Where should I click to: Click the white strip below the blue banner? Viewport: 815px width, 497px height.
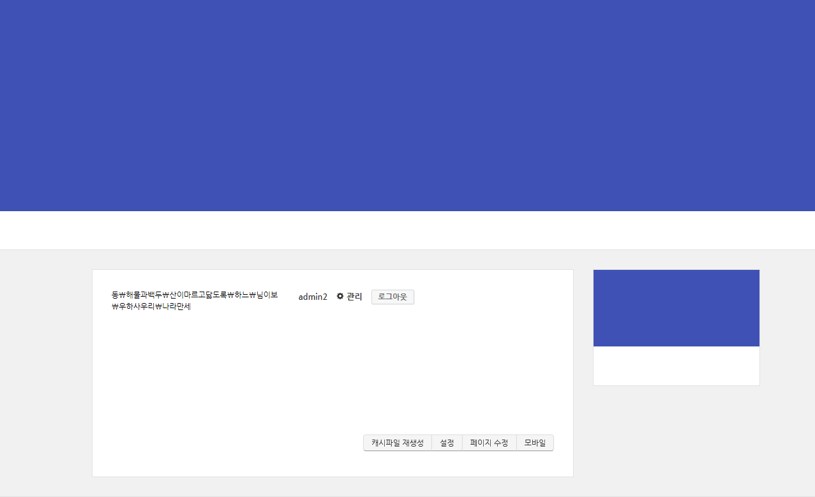(407, 230)
